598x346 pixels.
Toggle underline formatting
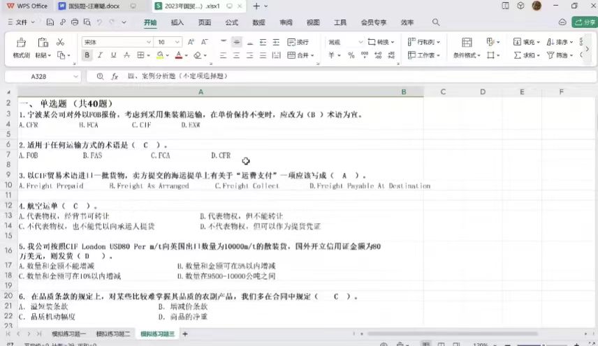point(112,55)
